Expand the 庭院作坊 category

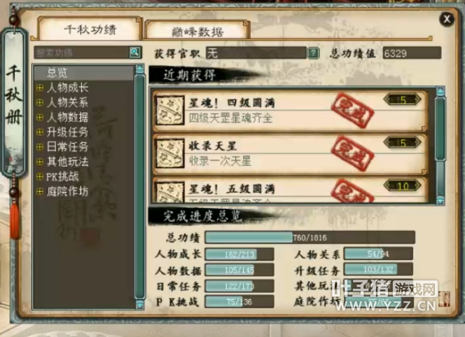(40, 191)
